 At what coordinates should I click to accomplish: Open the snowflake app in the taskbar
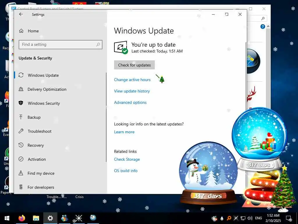coord(79,218)
